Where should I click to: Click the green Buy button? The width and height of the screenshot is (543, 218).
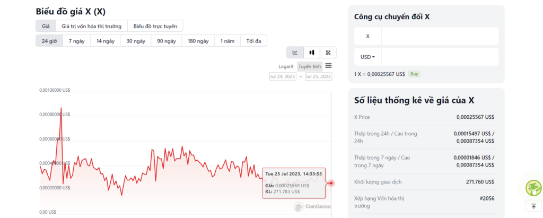(414, 74)
